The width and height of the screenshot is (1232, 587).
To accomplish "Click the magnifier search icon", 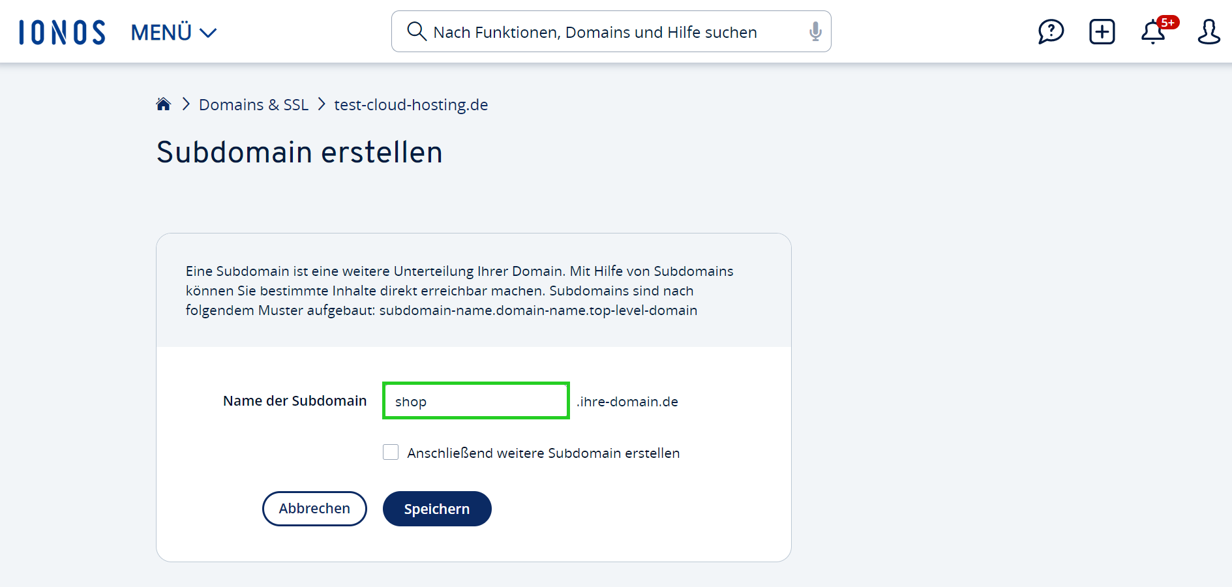I will [416, 31].
